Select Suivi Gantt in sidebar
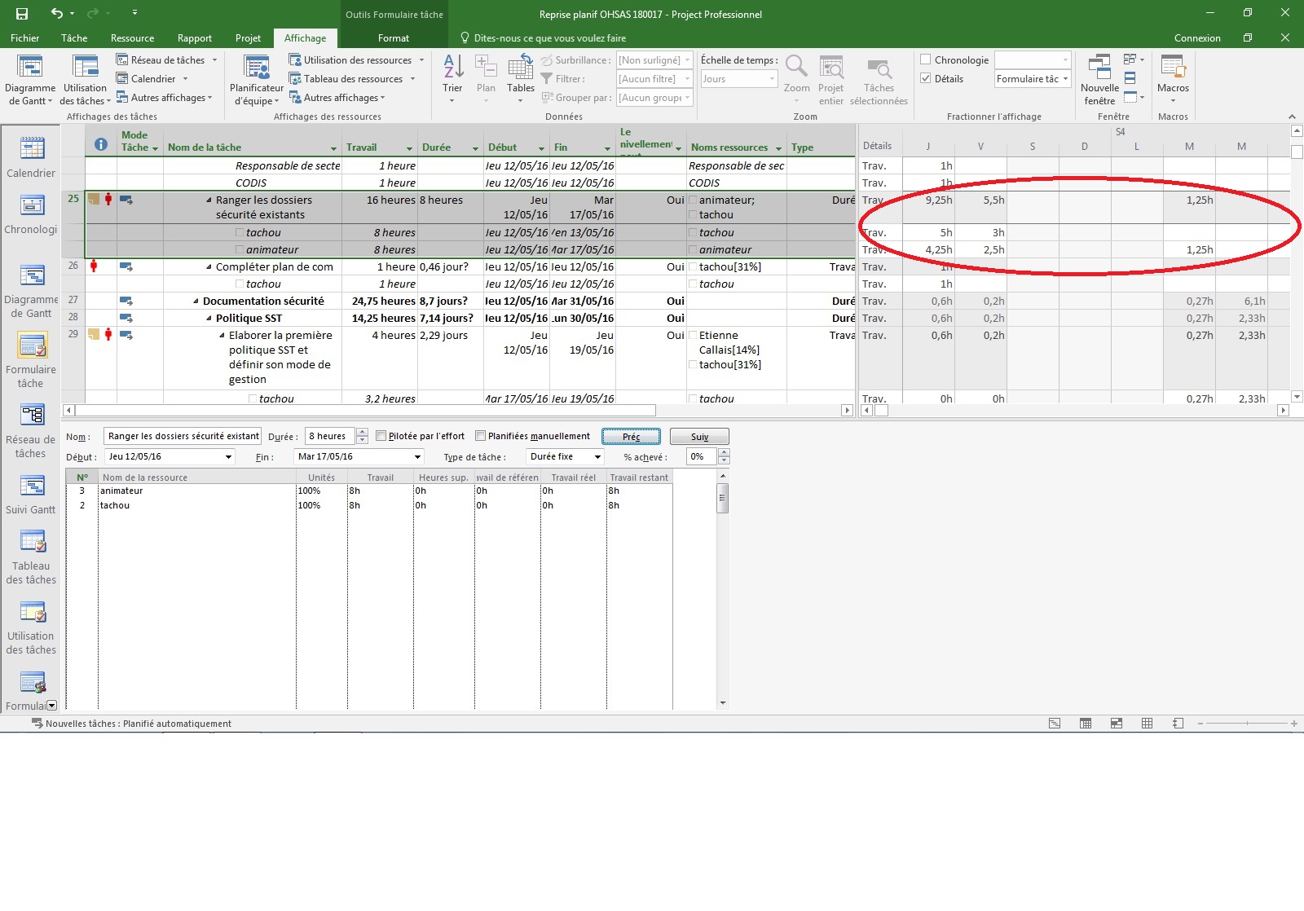The height and width of the screenshot is (911, 1304). tap(31, 495)
